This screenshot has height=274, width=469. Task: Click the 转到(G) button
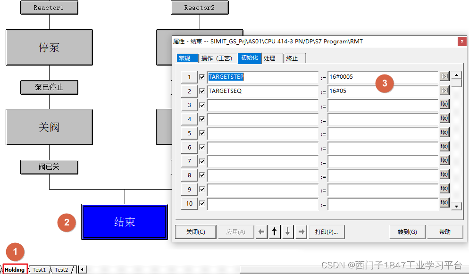[x=407, y=232]
